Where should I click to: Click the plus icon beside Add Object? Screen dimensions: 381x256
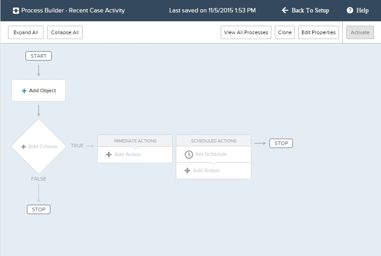(x=24, y=91)
